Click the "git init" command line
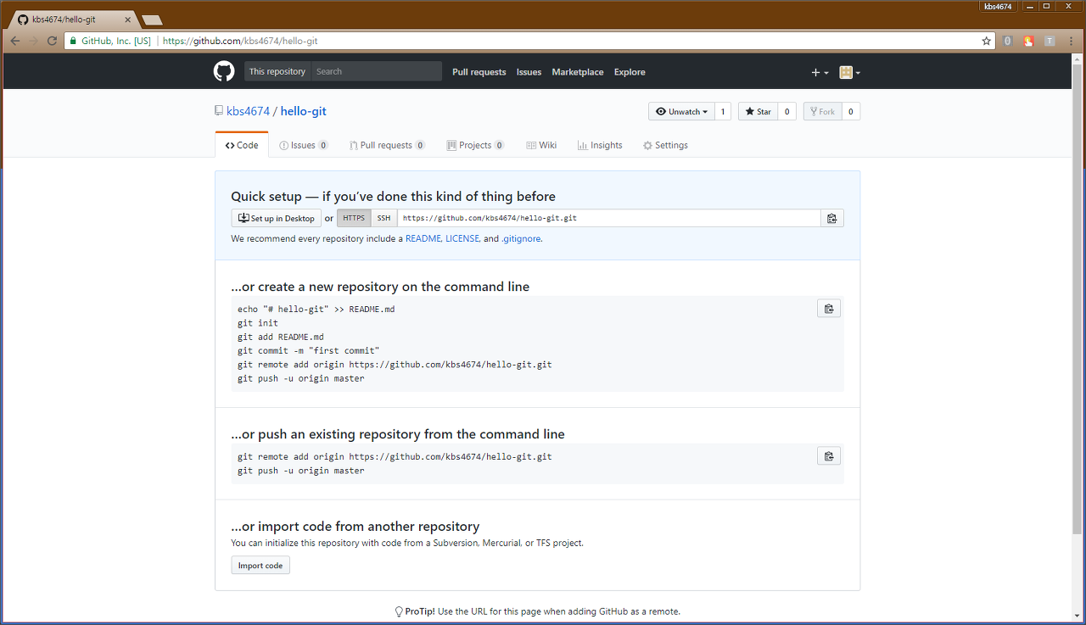 [258, 323]
